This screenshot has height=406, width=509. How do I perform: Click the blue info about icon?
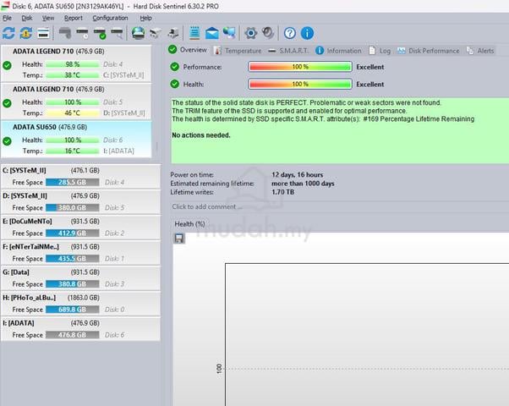(307, 33)
